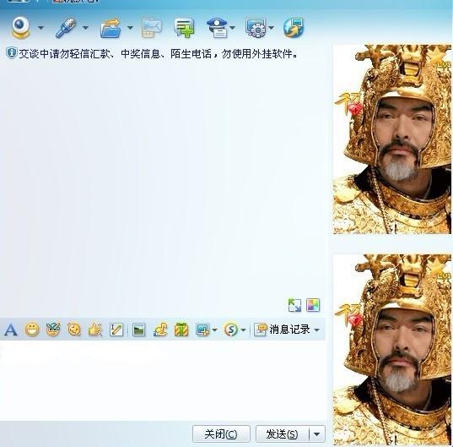
Task: Expand the microphone options dropdown arrow
Action: tap(85, 28)
